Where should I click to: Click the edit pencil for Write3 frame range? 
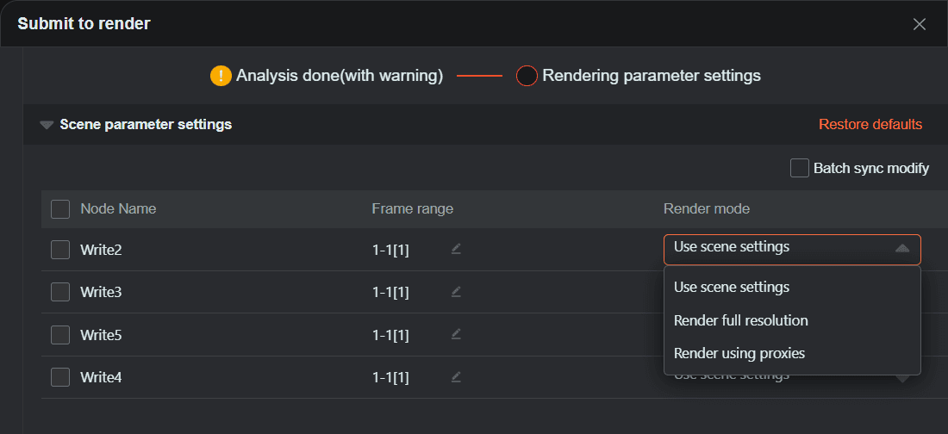pyautogui.click(x=456, y=292)
